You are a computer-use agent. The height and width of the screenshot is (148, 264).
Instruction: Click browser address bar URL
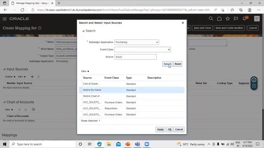point(124,10)
